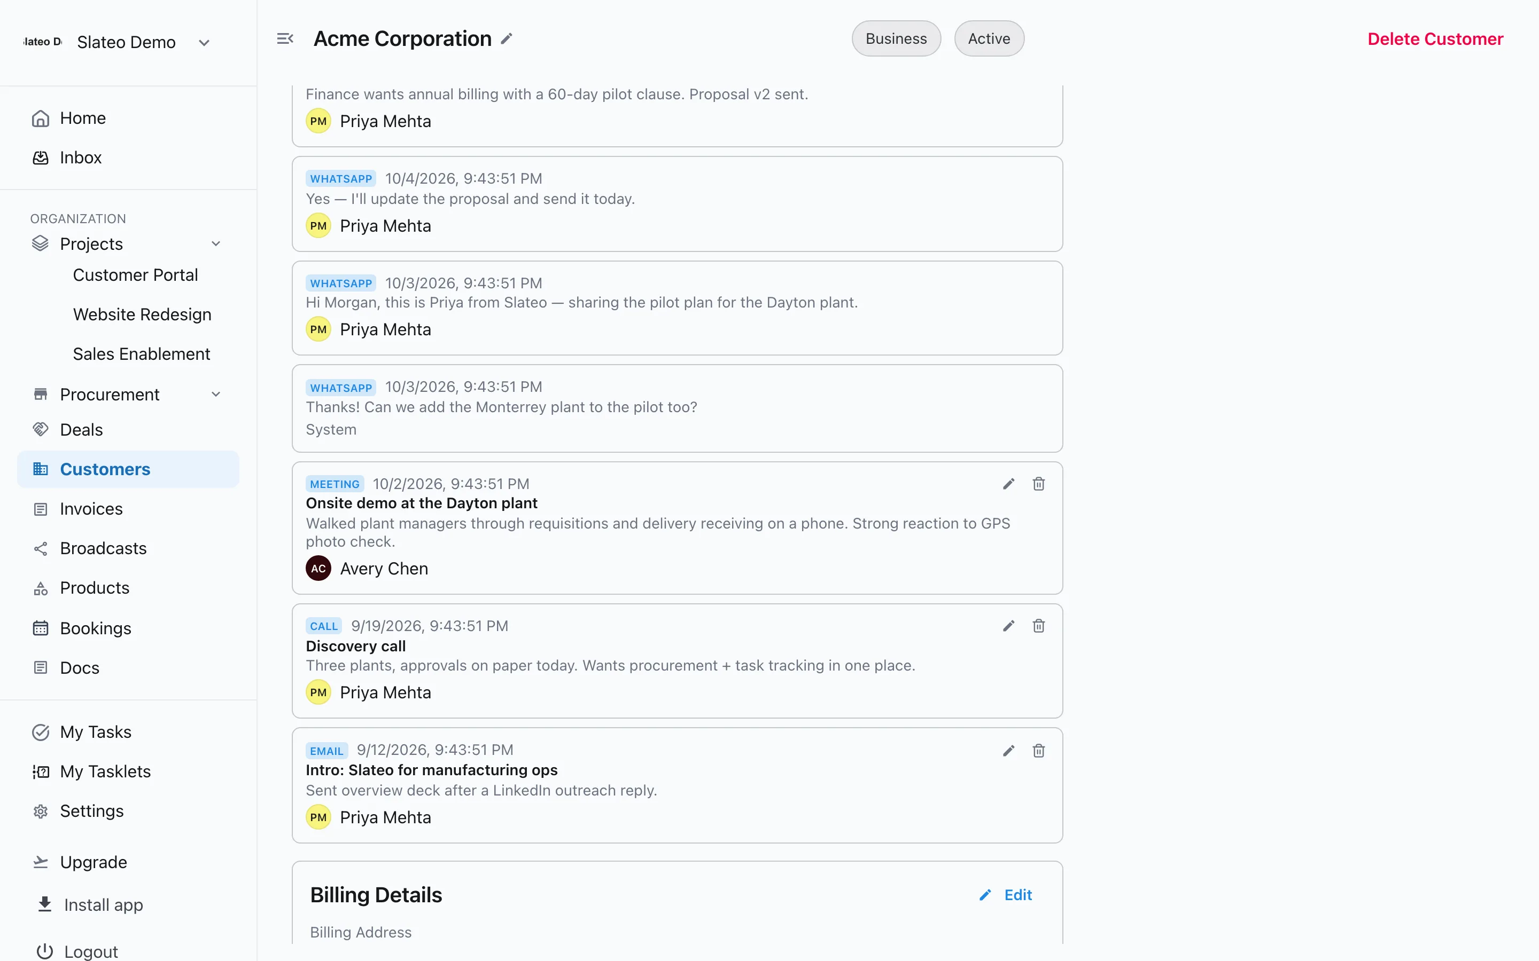Screen dimensions: 1539x961
Task: Click the Active status chip
Action: [989, 39]
